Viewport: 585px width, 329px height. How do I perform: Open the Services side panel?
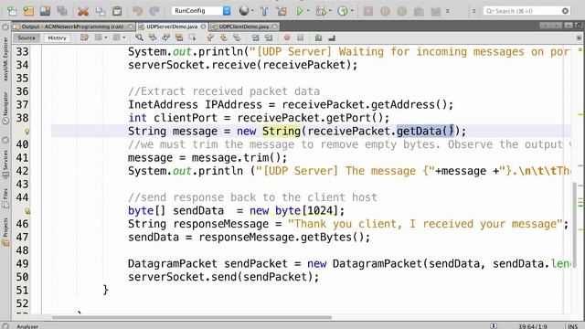(5, 164)
